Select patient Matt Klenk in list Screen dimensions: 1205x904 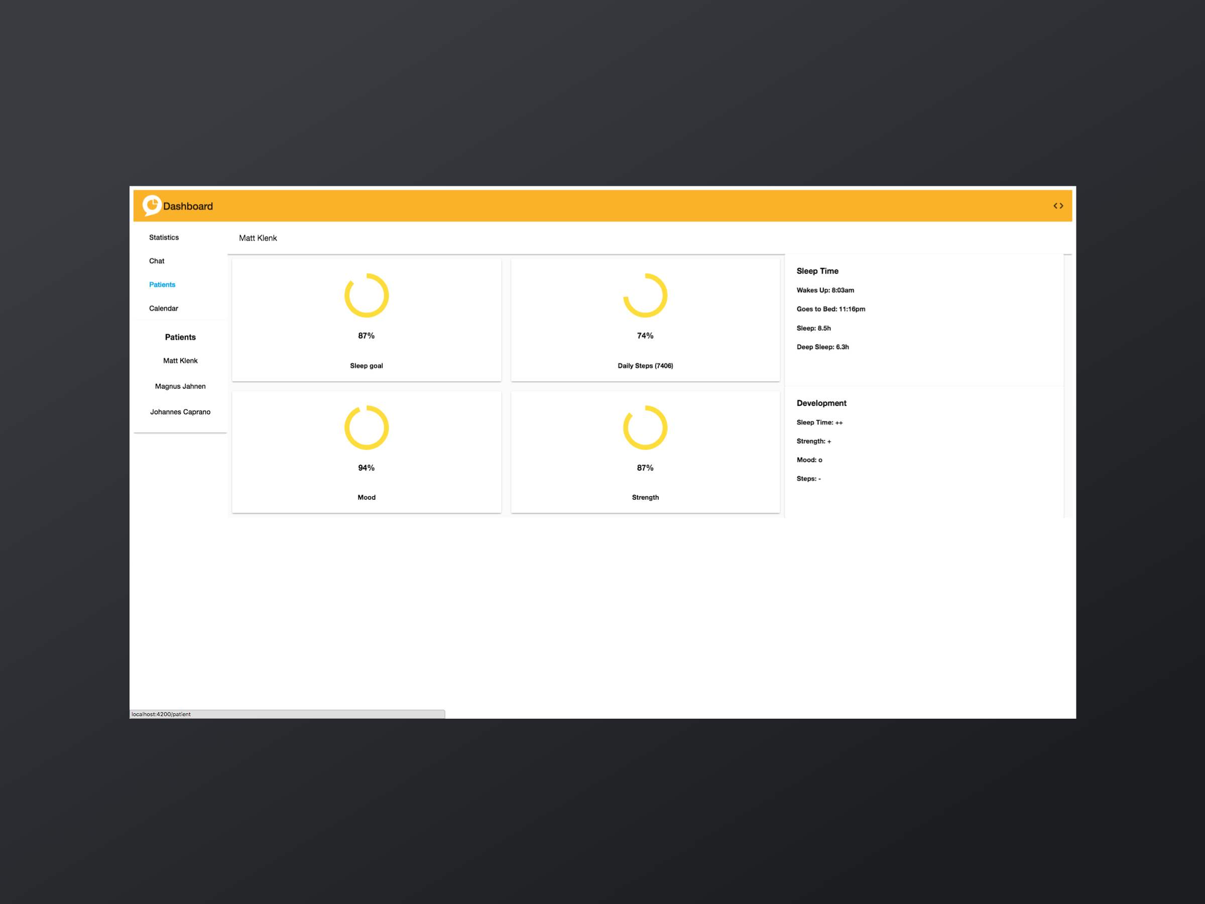coord(180,361)
